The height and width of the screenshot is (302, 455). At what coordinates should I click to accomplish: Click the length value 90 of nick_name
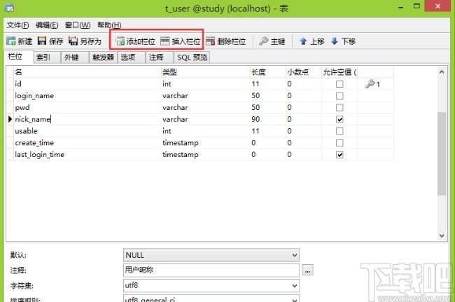point(268,119)
